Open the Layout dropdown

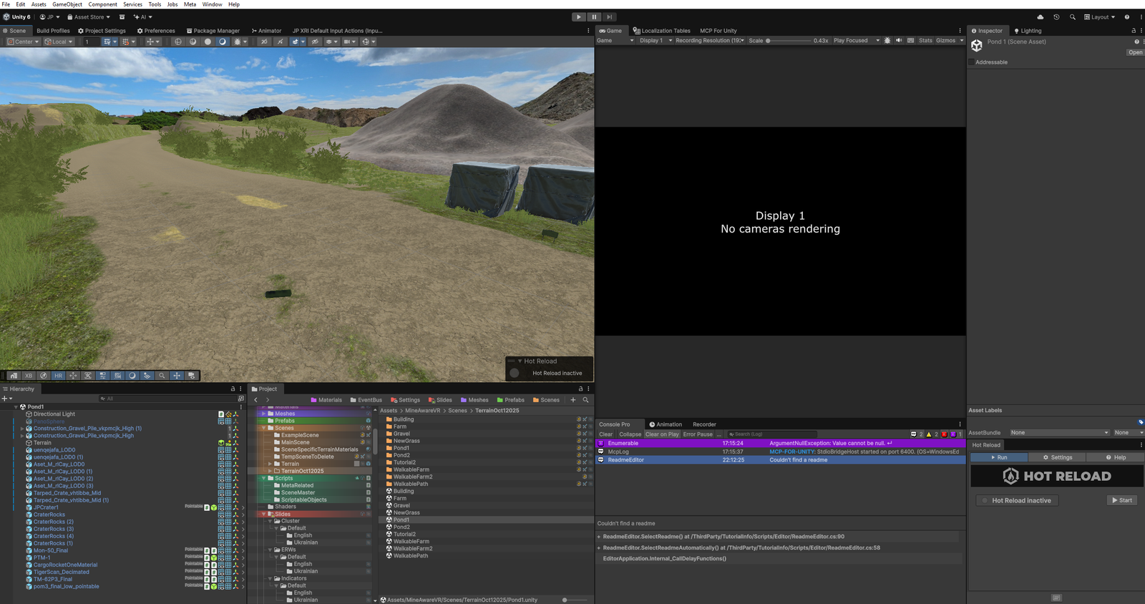pyautogui.click(x=1100, y=17)
